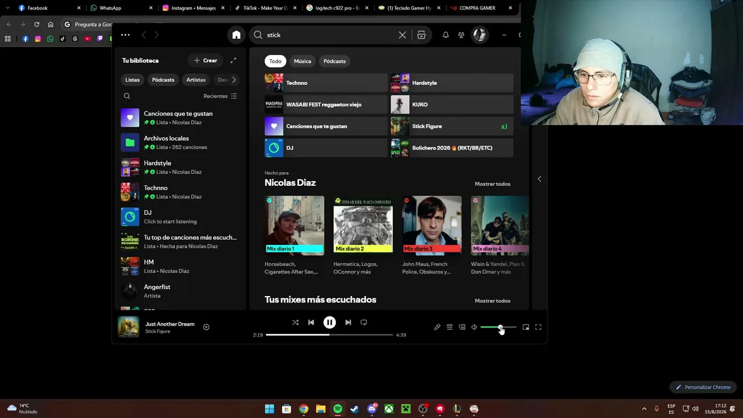Open the miniplayer
This screenshot has height=418, width=743.
coord(526,327)
